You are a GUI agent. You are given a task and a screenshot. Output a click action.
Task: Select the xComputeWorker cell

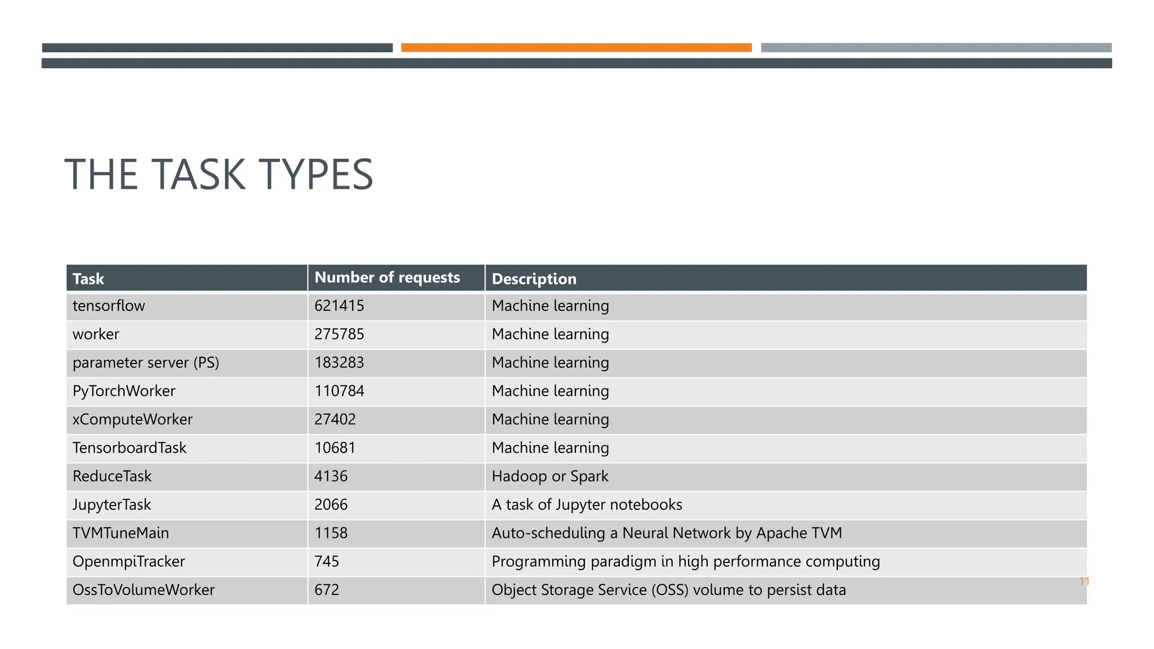pyautogui.click(x=132, y=419)
